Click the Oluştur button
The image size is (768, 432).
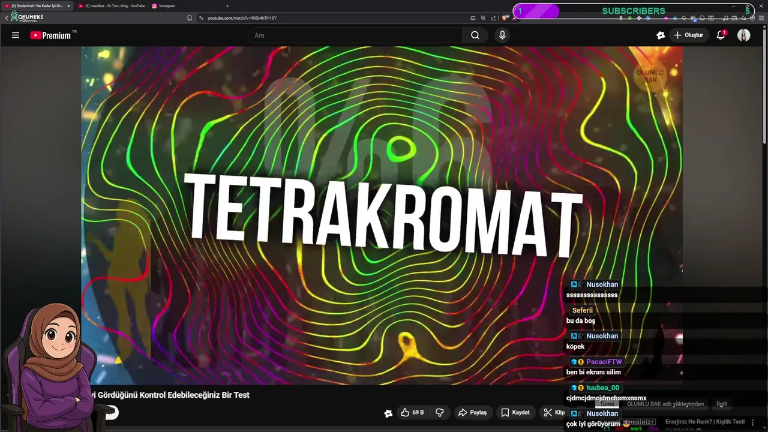click(x=688, y=35)
